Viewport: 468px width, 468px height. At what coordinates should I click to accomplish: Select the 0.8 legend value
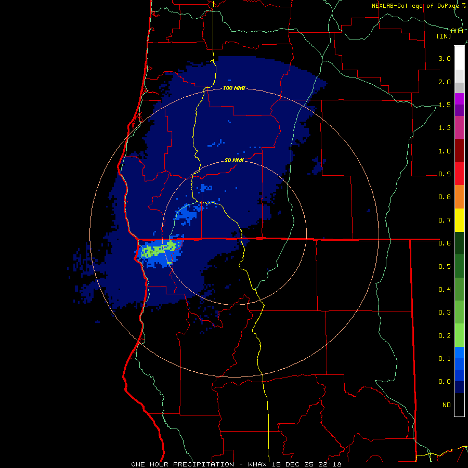445,197
